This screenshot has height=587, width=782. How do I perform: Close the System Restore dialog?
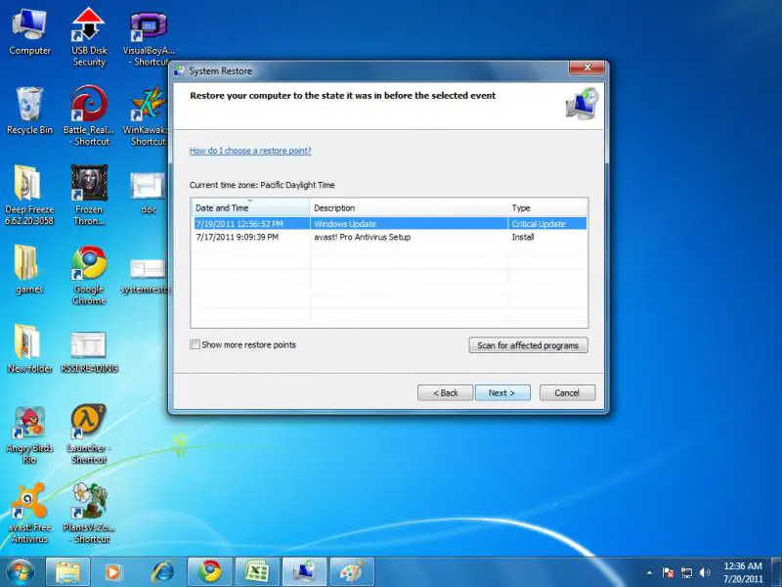point(587,68)
